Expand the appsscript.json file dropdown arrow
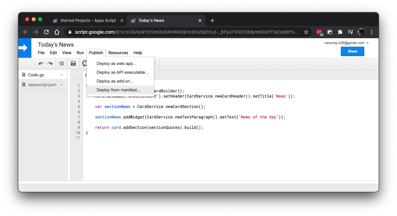Screen dimensions: 397x216 coord(62,85)
